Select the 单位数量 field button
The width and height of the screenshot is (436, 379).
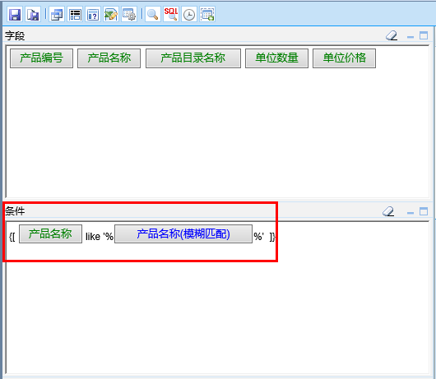point(276,58)
